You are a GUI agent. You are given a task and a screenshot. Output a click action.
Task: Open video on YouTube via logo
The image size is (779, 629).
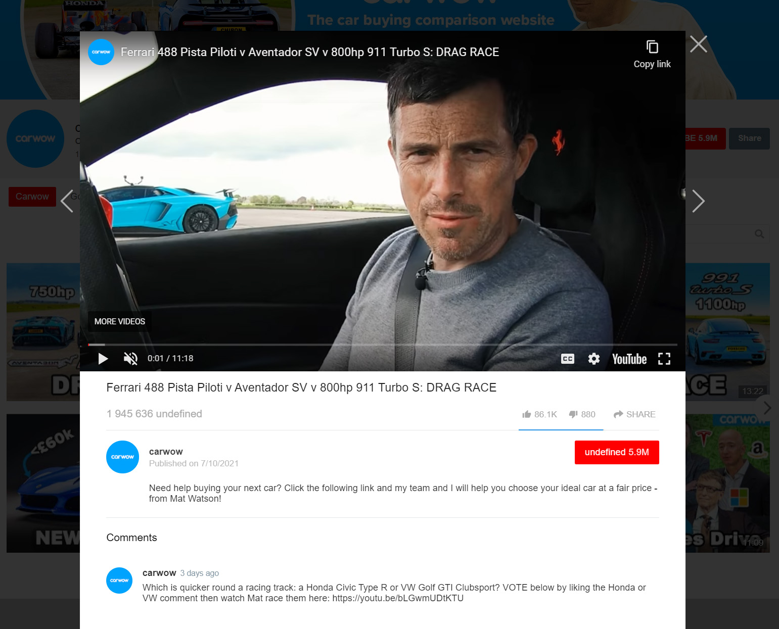click(x=629, y=359)
